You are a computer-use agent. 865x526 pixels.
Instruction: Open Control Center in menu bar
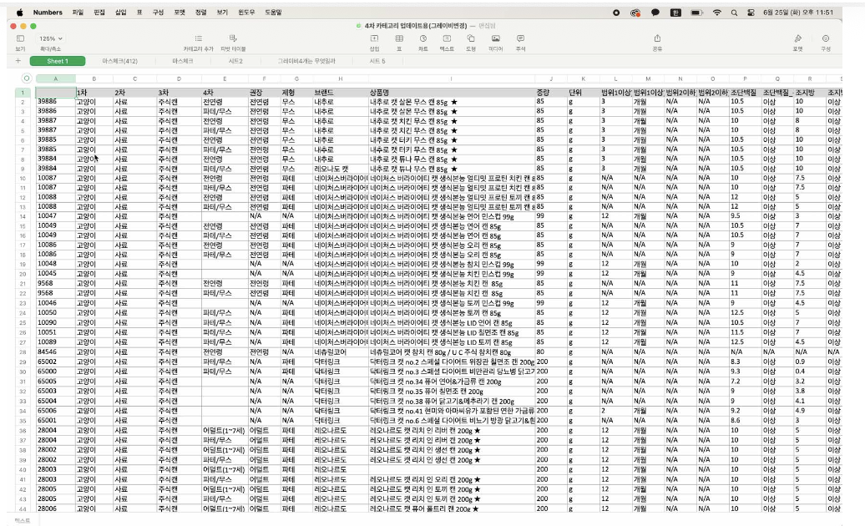(751, 13)
